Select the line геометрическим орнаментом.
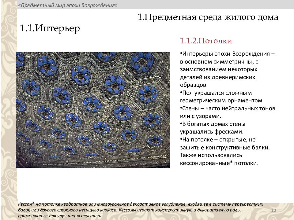 click(222, 101)
